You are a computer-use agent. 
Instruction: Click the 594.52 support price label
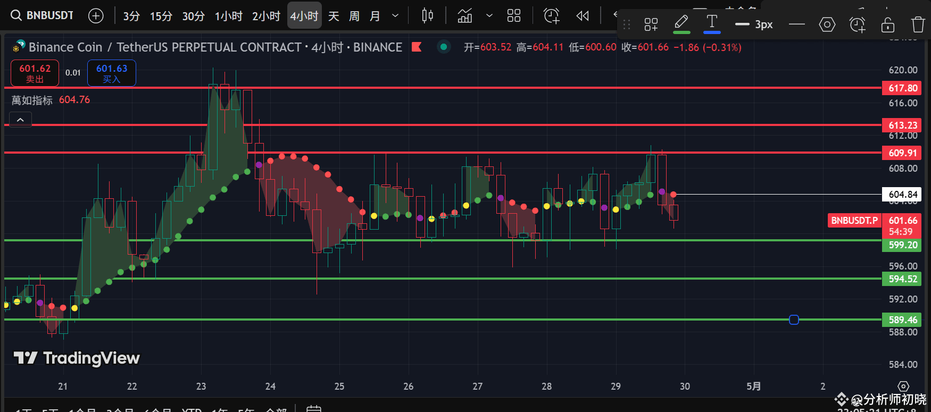pyautogui.click(x=903, y=279)
